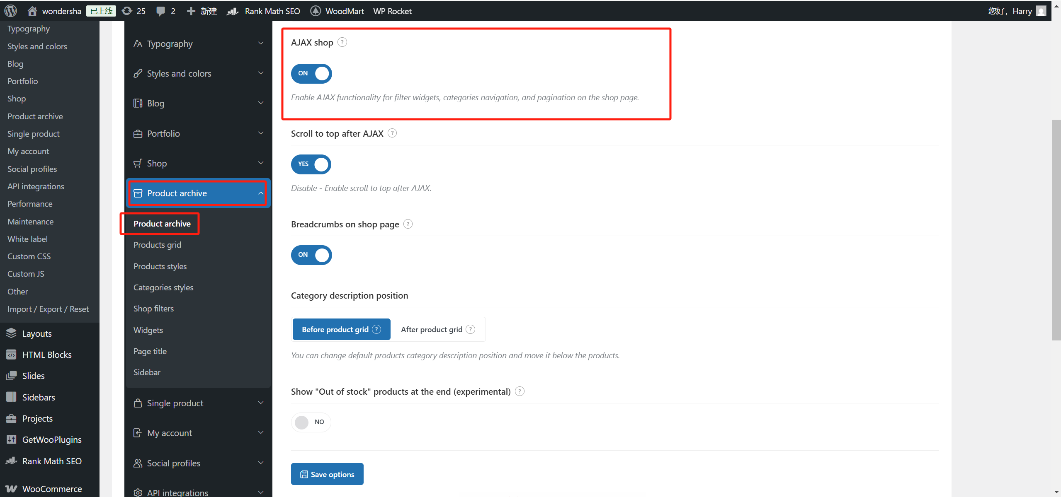1061x497 pixels.
Task: Click the AJAX shop help icon
Action: pyautogui.click(x=342, y=42)
